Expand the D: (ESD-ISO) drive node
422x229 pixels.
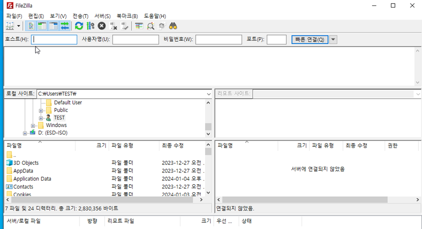tap(25, 133)
